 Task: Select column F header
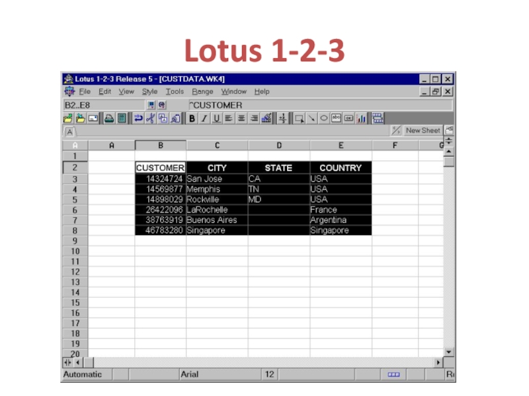(395, 145)
